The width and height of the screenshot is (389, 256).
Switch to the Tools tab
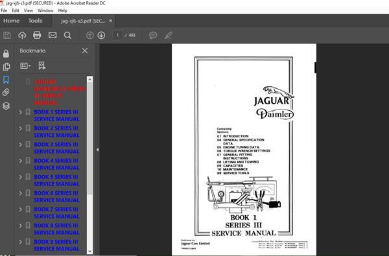pos(35,21)
